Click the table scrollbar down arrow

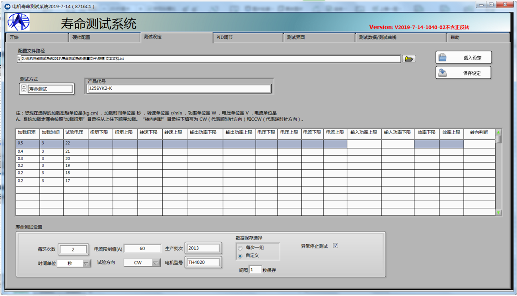point(498,213)
